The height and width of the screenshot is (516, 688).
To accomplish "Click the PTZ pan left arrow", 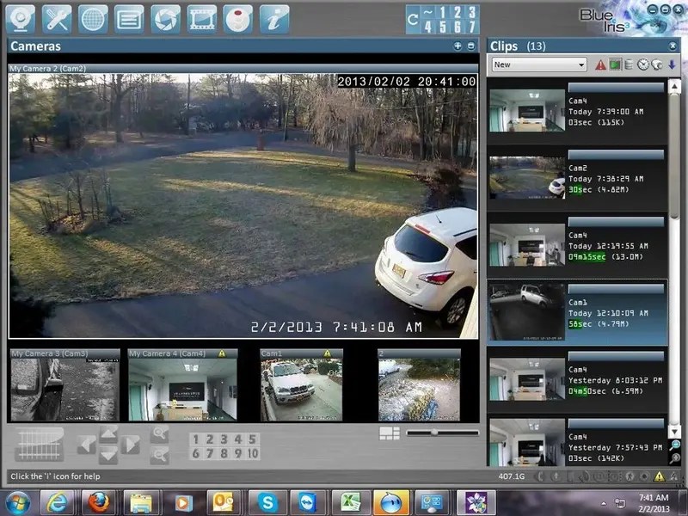I will point(87,445).
